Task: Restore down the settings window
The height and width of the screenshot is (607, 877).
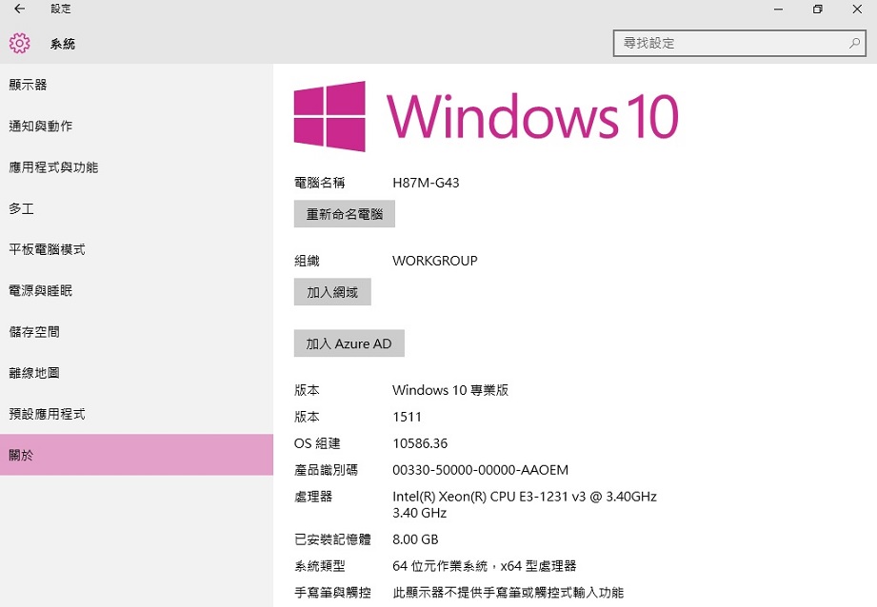Action: coord(817,9)
